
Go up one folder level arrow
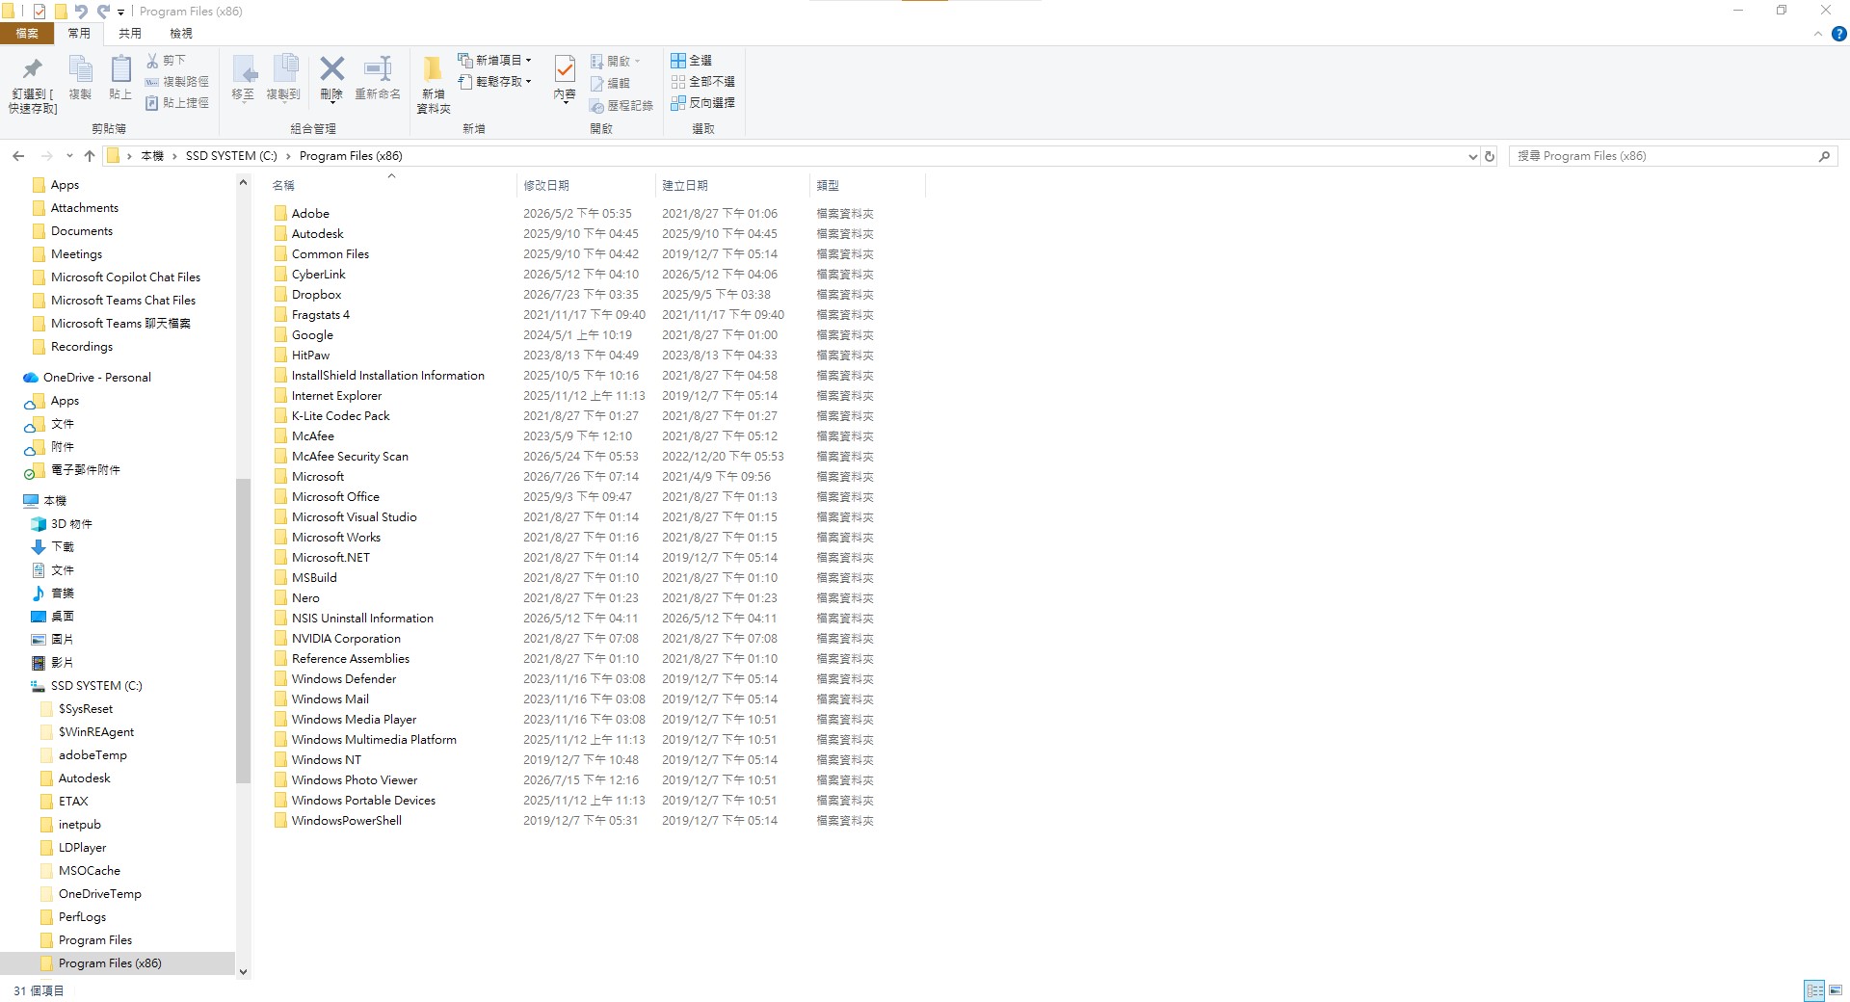[90, 156]
